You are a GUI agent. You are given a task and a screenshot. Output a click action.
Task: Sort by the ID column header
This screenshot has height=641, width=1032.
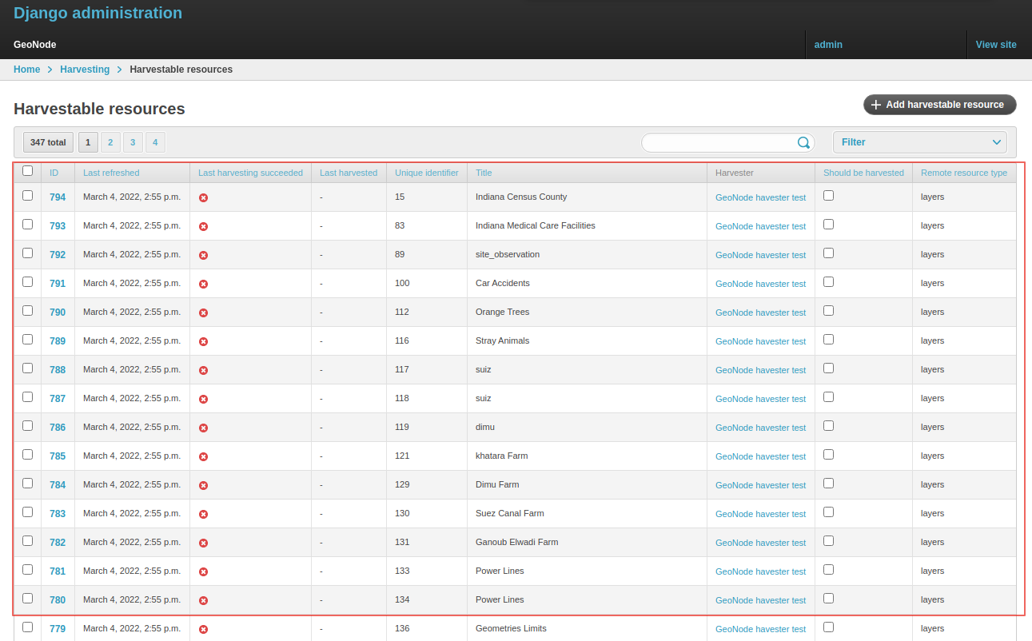pyautogui.click(x=54, y=173)
